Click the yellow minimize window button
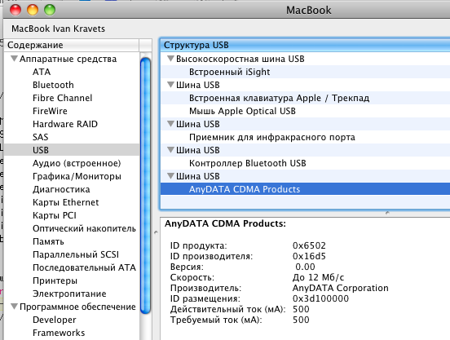This screenshot has width=450, height=340. coord(33,10)
